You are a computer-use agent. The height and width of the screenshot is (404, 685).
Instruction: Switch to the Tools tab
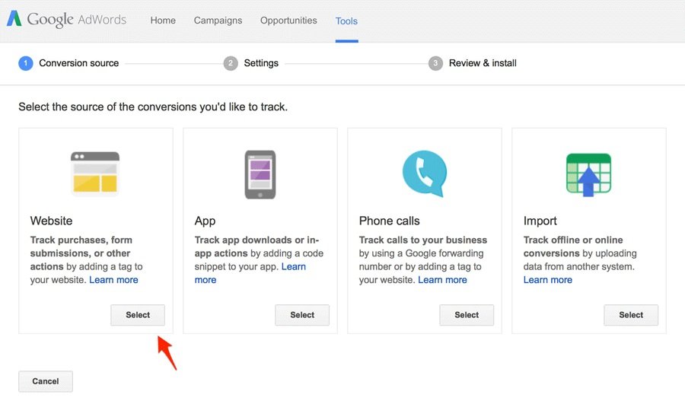pyautogui.click(x=346, y=21)
